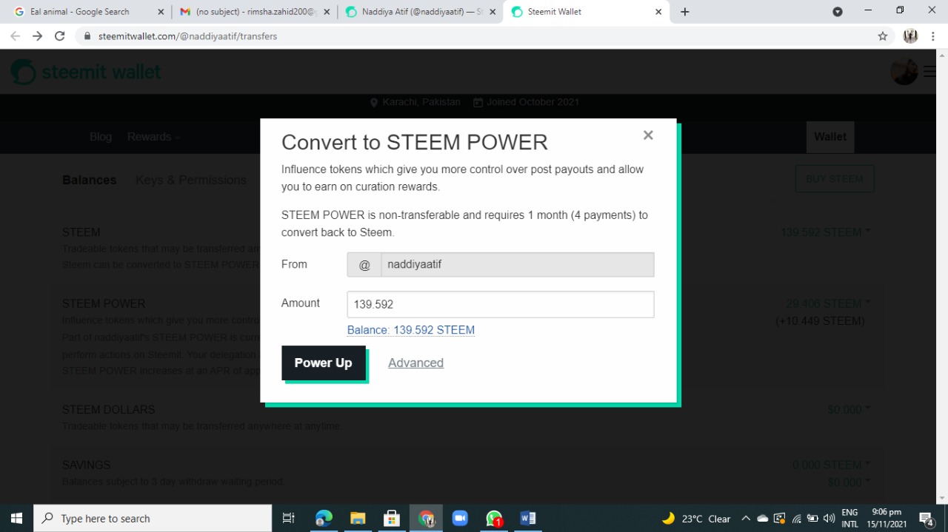The height and width of the screenshot is (532, 948).
Task: Open Microsoft Store from the taskbar
Action: pyautogui.click(x=392, y=518)
